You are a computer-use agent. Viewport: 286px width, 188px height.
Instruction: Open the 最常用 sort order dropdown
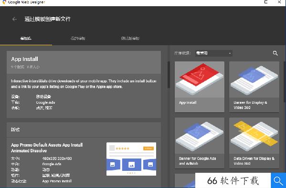point(213,53)
